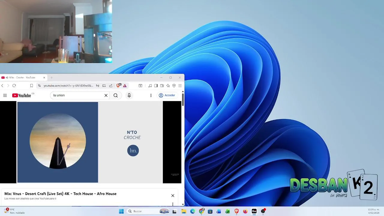Mute the tab via its speaker icon
Viewport: 384px width, 216px height.
coord(7,77)
